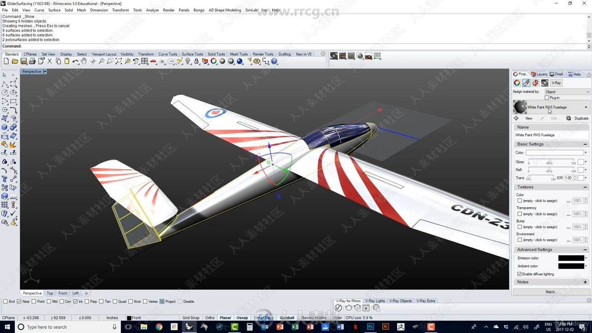The width and height of the screenshot is (592, 333).
Task: Toggle the Near osnap checkbox
Action: coord(19,302)
